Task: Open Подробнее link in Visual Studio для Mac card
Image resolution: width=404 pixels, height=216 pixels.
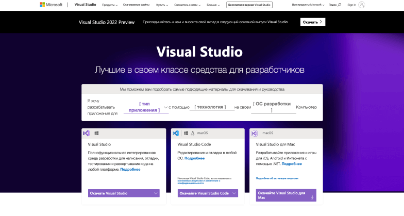Action: tap(292, 164)
